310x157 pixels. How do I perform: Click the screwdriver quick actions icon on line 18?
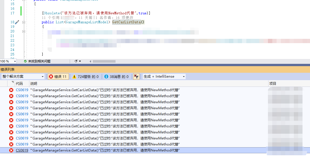coord(17,22)
